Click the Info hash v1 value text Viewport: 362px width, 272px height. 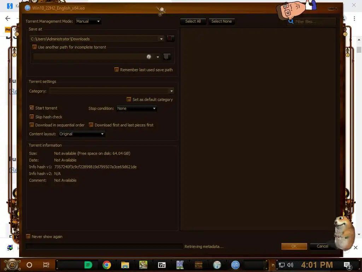(95, 167)
